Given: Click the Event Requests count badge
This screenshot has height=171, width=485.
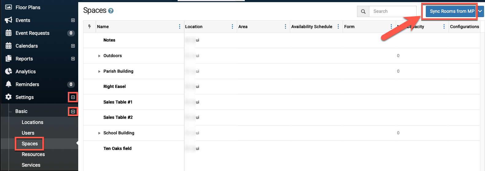Looking at the screenshot, I should pos(71,33).
